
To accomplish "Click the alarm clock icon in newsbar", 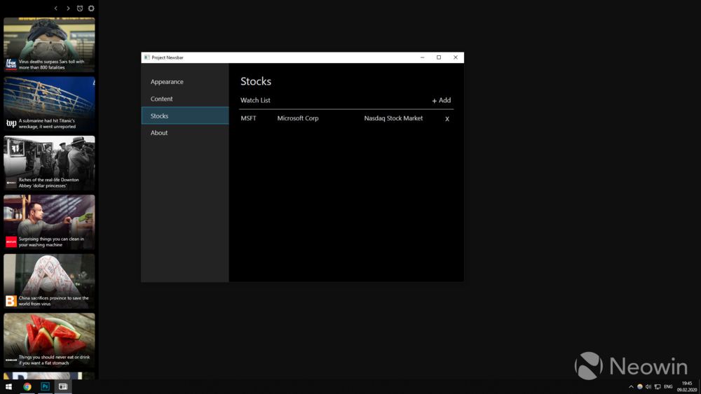I will 80,8.
